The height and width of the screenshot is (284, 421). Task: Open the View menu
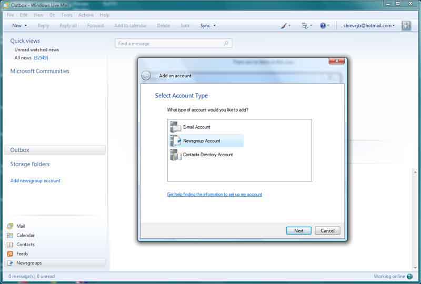pos(38,15)
